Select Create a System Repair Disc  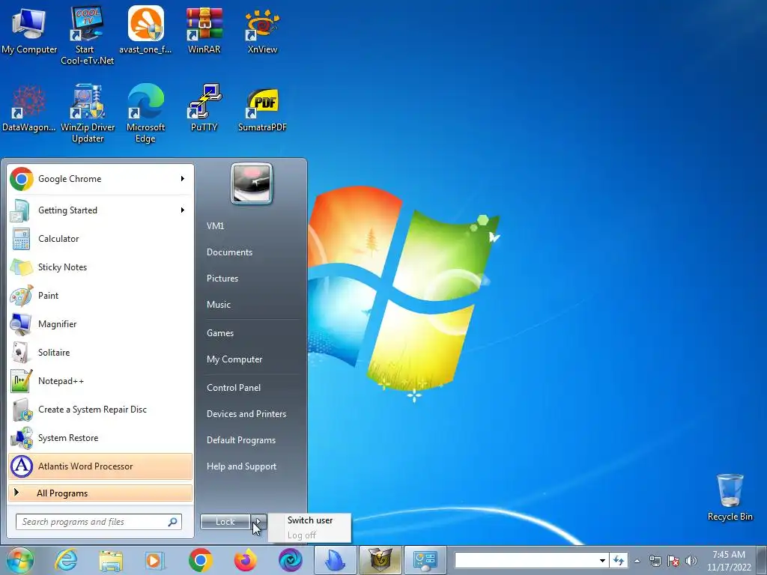pos(100,410)
